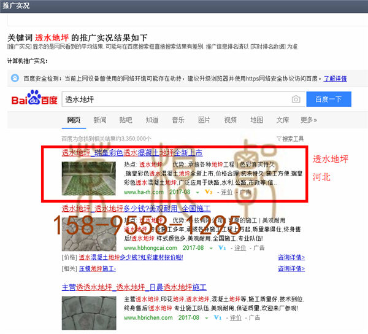Open the 透水混凝土地坪多少钱 price sublink
Image resolution: width=368 pixels, height=334 pixels.
point(131,257)
